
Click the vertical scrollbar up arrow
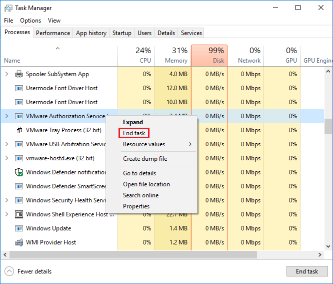[x=328, y=71]
